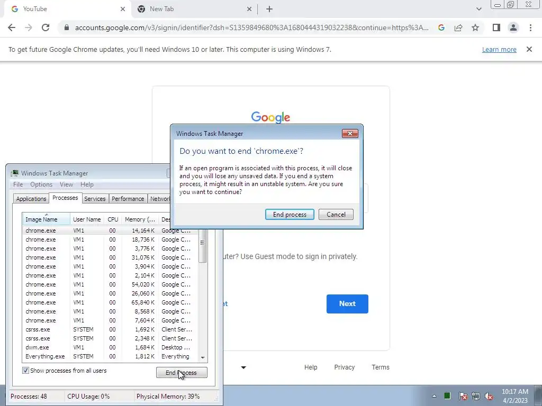Open the Privacy link
This screenshot has height=406, width=542.
click(344, 367)
